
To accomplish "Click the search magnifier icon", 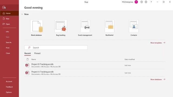I will click(29, 47).
